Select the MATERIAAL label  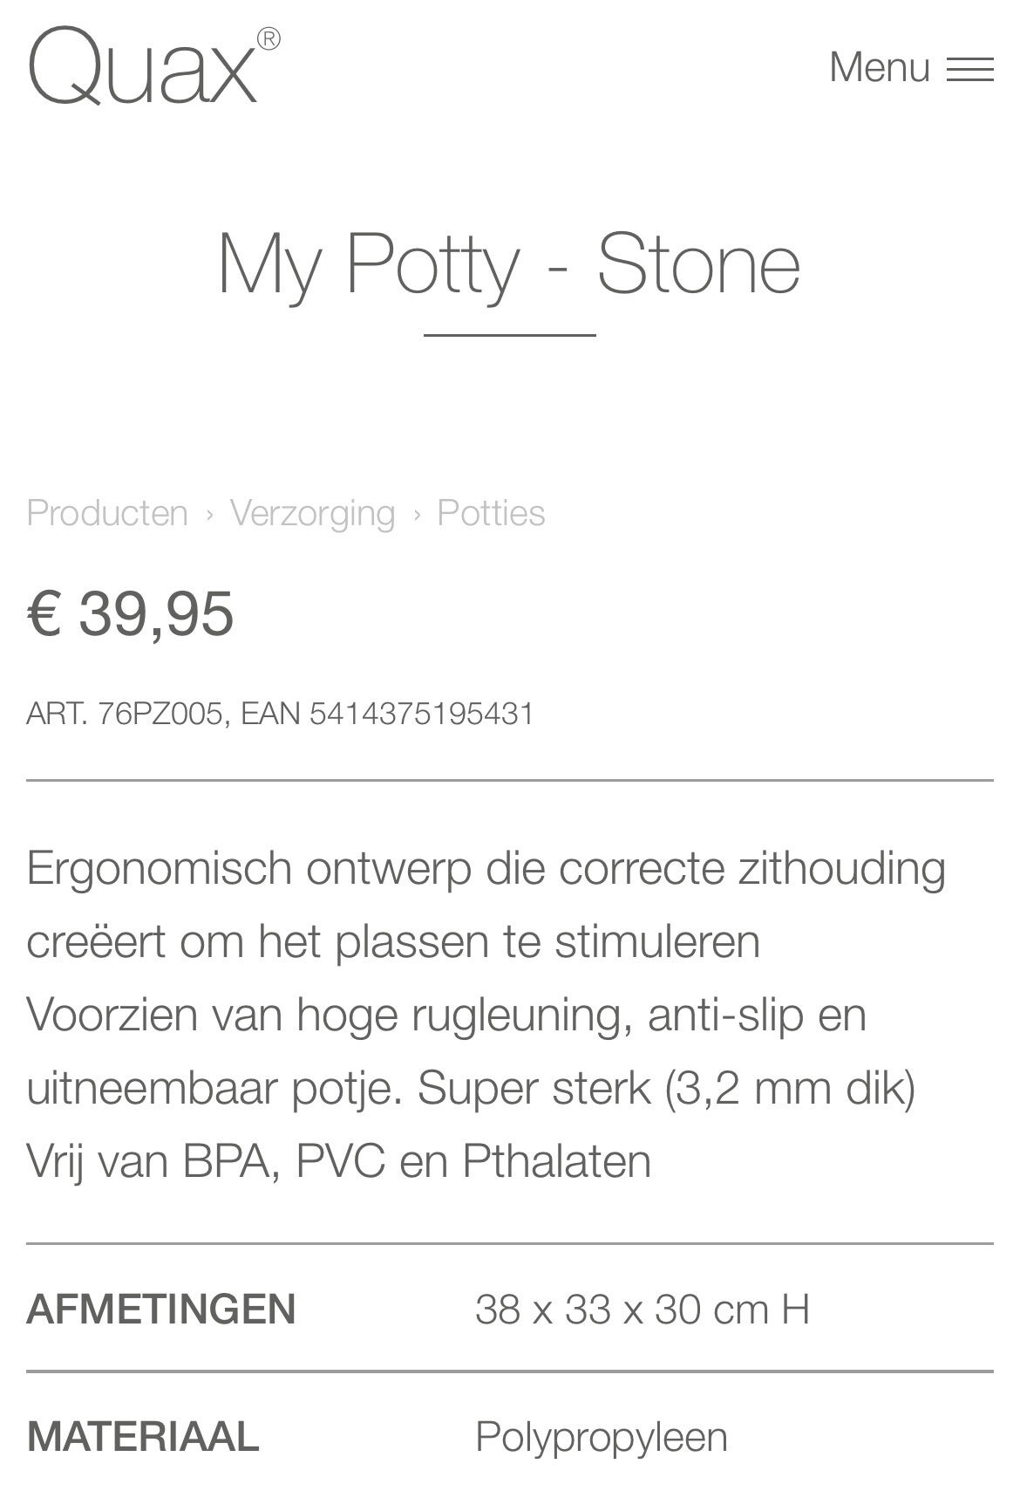(143, 1437)
